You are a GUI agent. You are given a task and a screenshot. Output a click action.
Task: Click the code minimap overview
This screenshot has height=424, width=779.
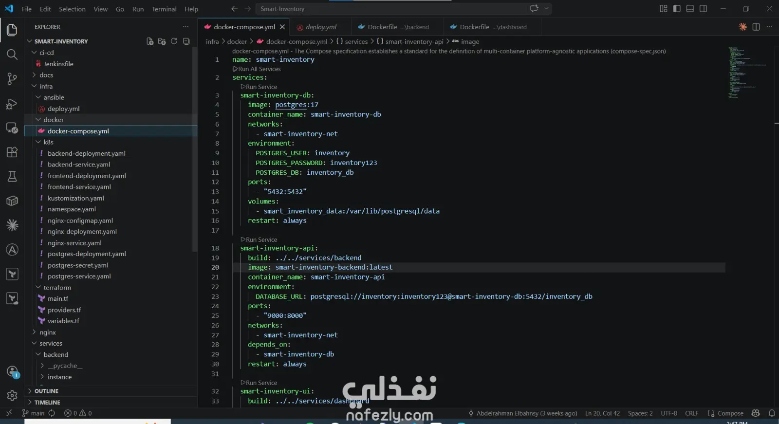pyautogui.click(x=747, y=72)
